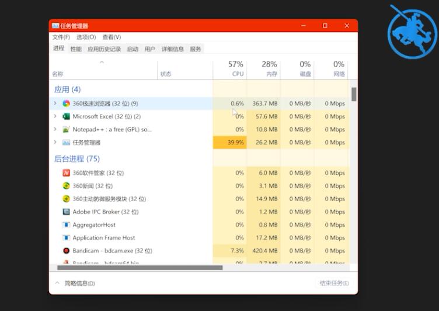Image resolution: width=439 pixels, height=311 pixels.
Task: Click the vertical scrollbar thumb
Action: tap(354, 94)
